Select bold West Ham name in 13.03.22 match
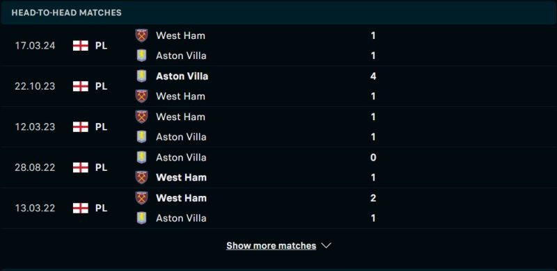This screenshot has height=271, width=557. [x=181, y=198]
